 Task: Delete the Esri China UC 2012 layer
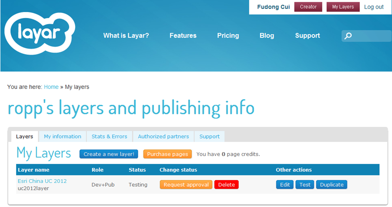coord(226,185)
